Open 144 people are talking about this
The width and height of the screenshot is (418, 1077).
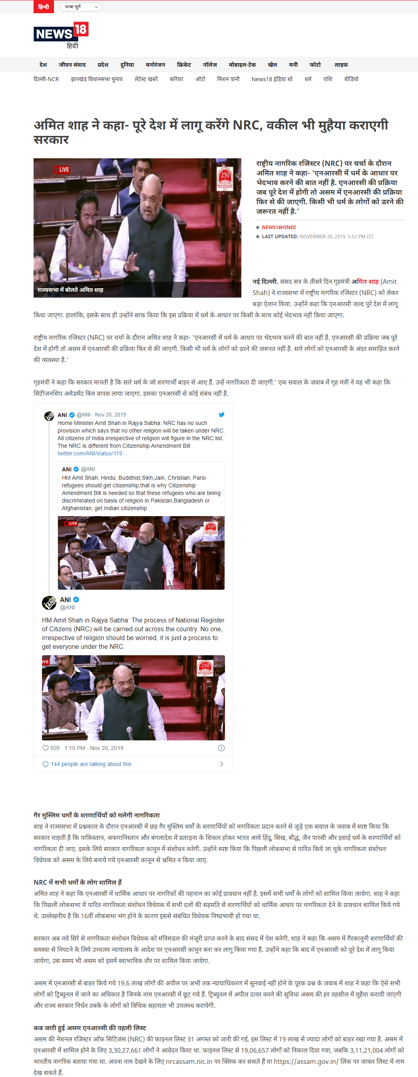91,764
